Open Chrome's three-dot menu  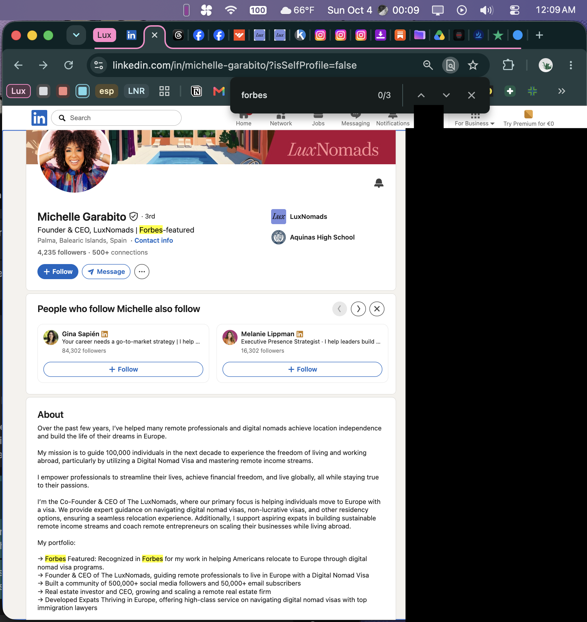[x=571, y=65]
